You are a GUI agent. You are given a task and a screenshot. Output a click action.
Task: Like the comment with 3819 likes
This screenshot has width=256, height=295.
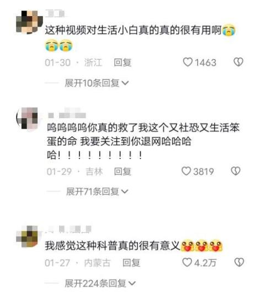[186, 171]
